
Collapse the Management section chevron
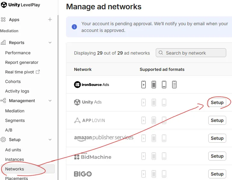pyautogui.click(x=50, y=101)
